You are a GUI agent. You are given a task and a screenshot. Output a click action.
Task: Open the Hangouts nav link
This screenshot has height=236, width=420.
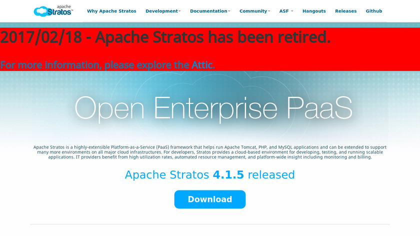(x=314, y=11)
